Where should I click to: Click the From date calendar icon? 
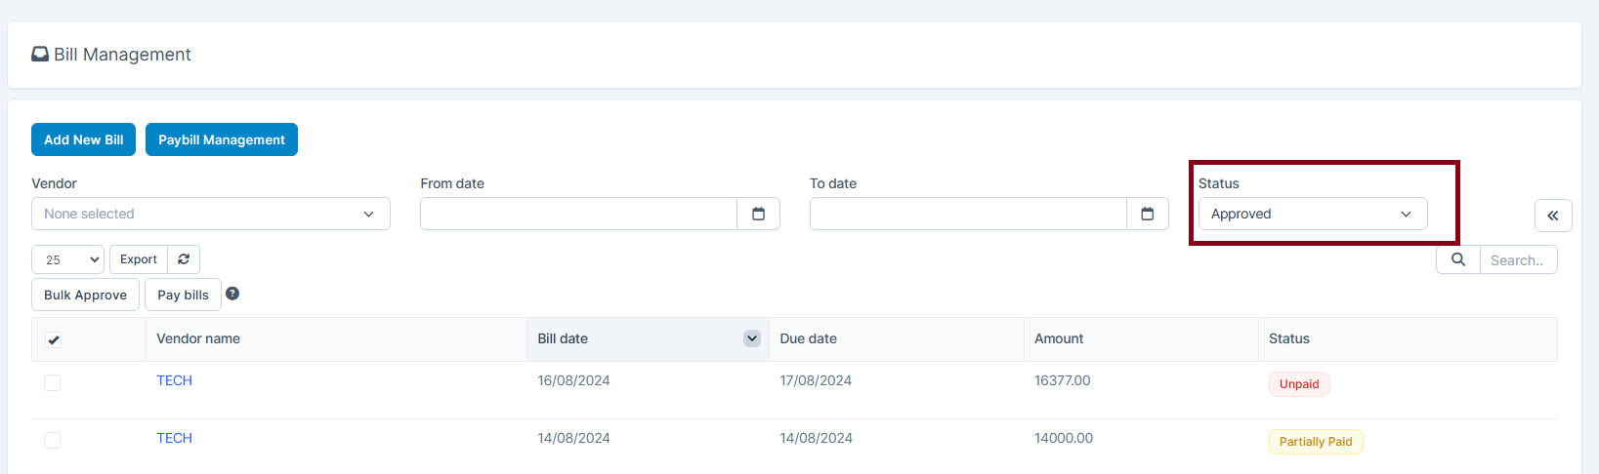[758, 214]
